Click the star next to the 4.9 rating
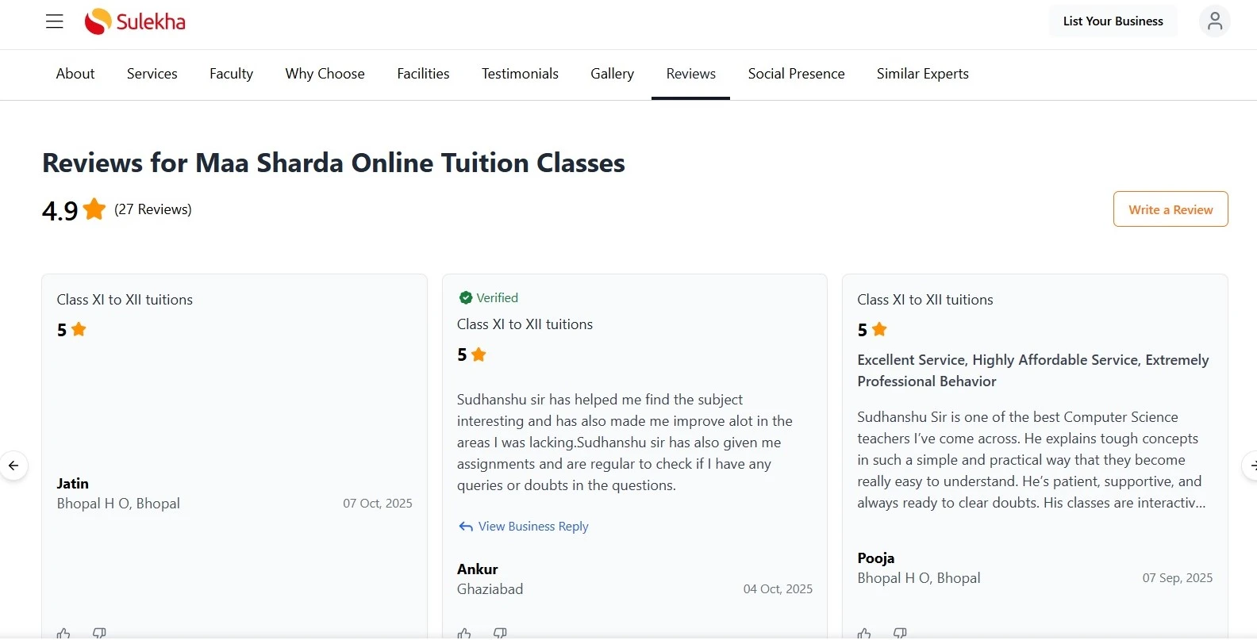 click(x=94, y=209)
